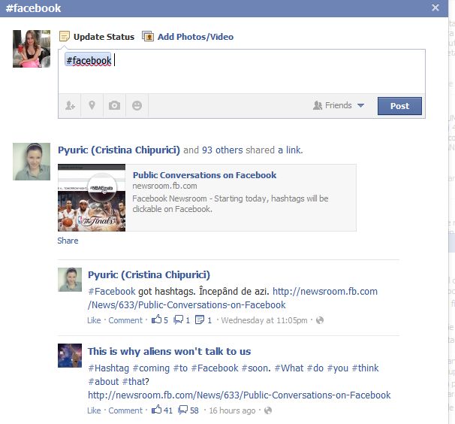455x424 pixels.
Task: Click the NBA Finals link preview thumbnail
Action: click(x=92, y=198)
